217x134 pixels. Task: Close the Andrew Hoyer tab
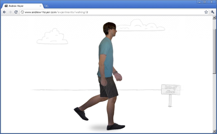coord(40,6)
